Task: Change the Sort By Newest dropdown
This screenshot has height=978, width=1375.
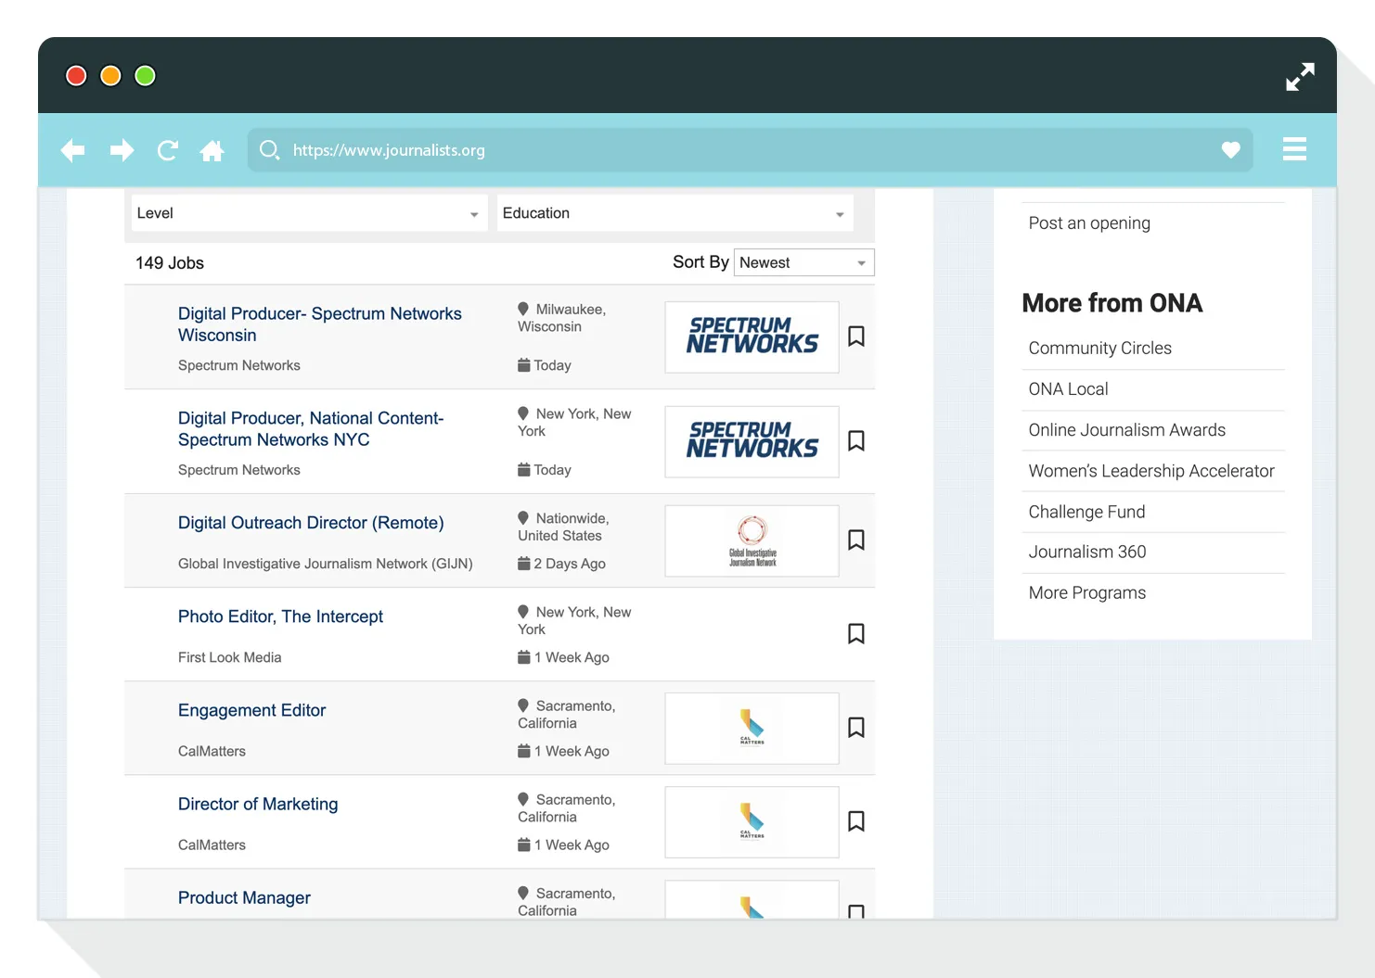Action: pyautogui.click(x=803, y=262)
